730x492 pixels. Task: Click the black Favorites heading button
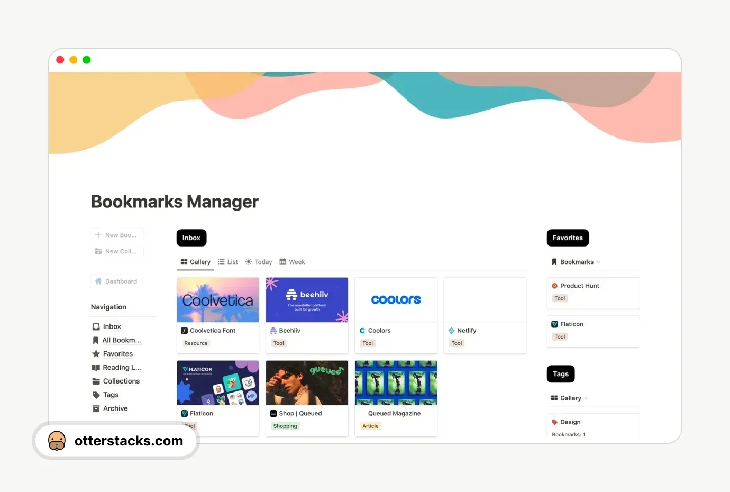pyautogui.click(x=568, y=238)
